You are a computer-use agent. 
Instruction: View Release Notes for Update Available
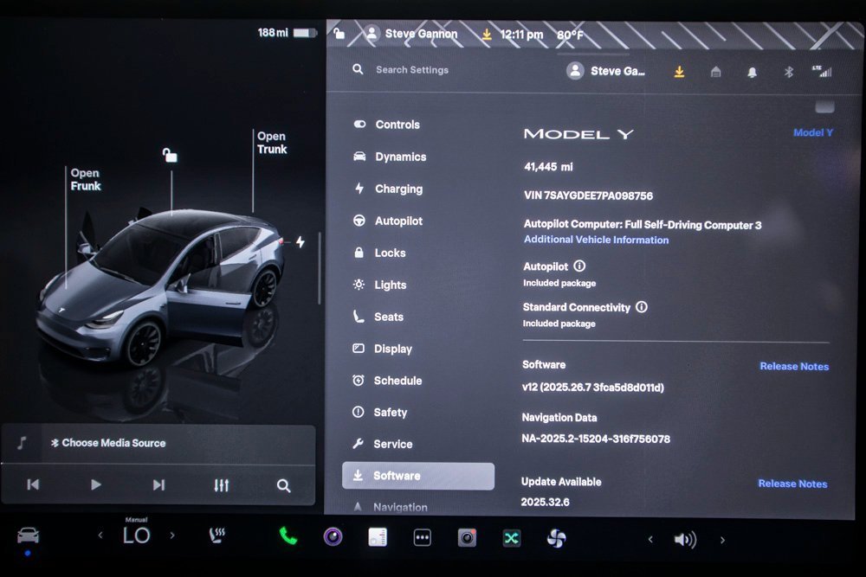pyautogui.click(x=792, y=484)
